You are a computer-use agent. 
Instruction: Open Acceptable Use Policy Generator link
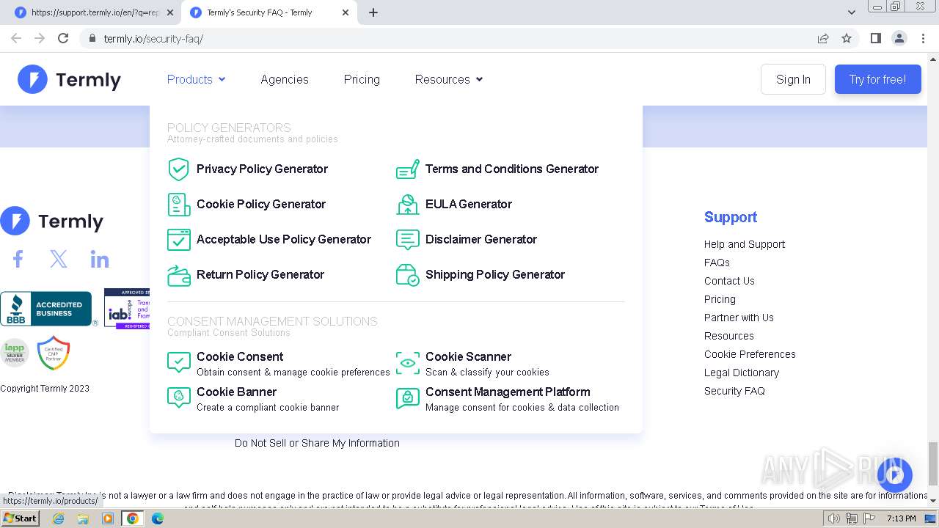284,240
